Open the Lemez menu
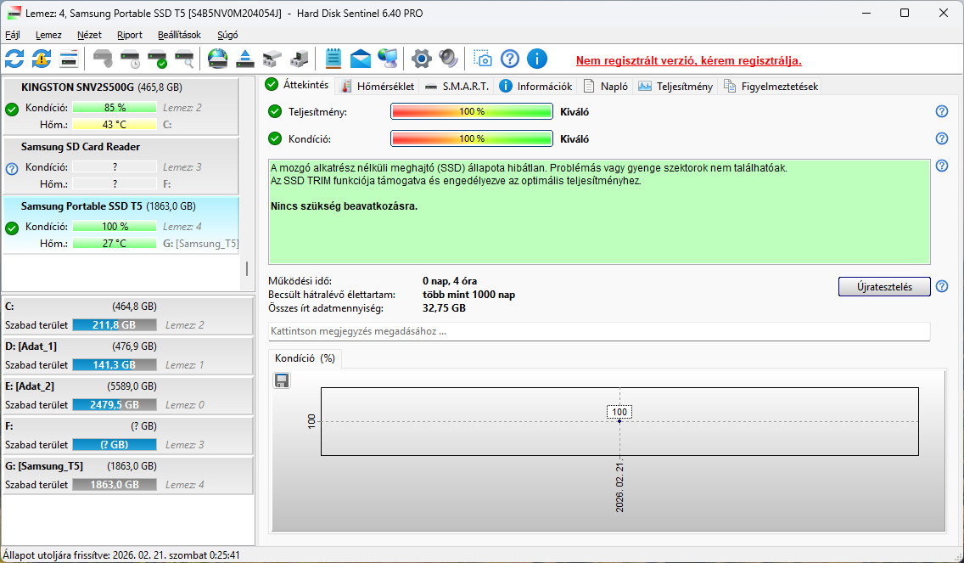 [x=48, y=35]
